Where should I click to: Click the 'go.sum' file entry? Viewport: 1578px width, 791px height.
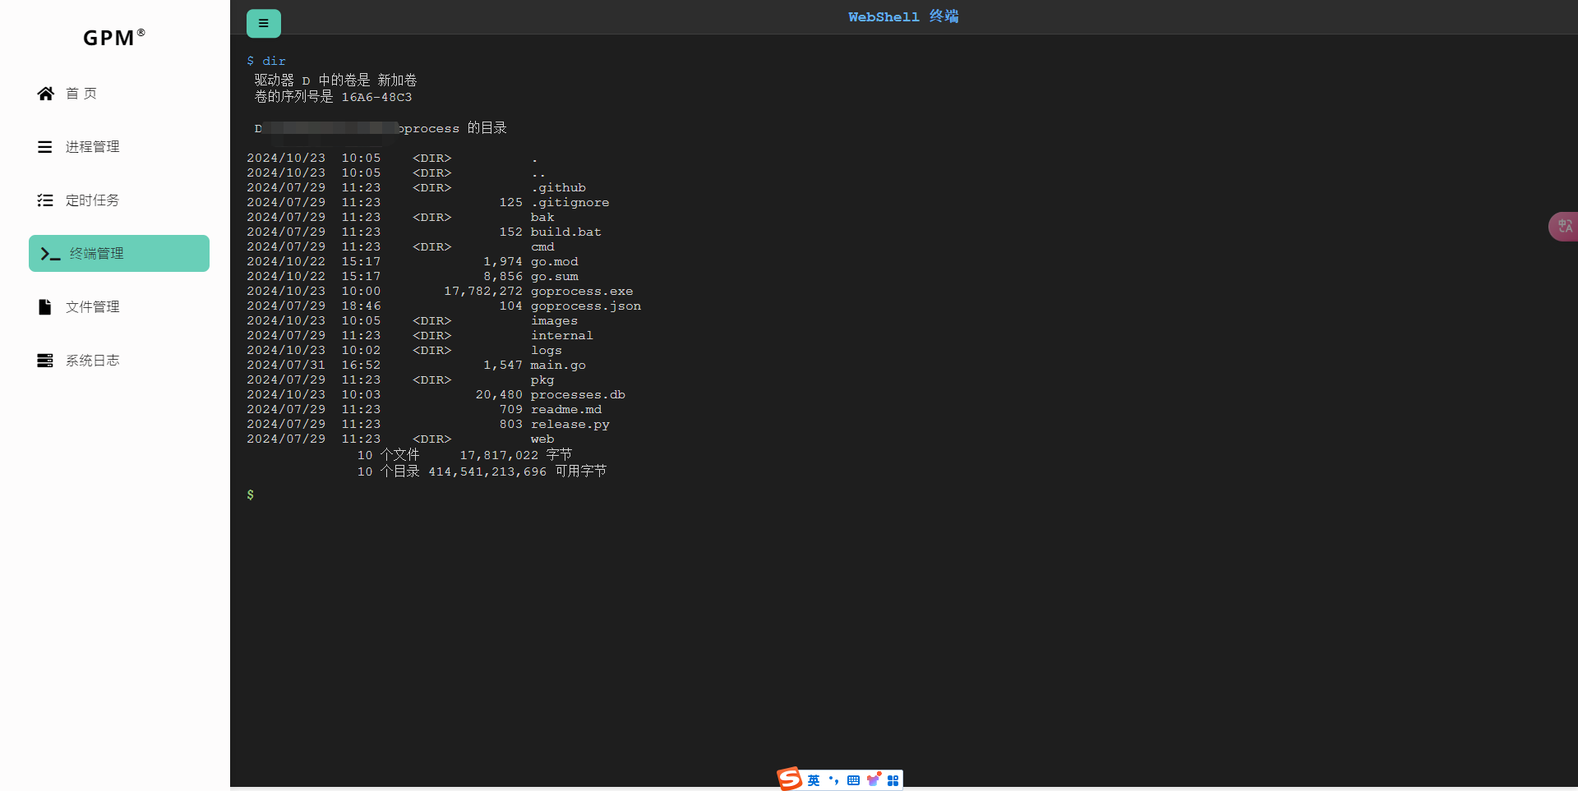(555, 277)
